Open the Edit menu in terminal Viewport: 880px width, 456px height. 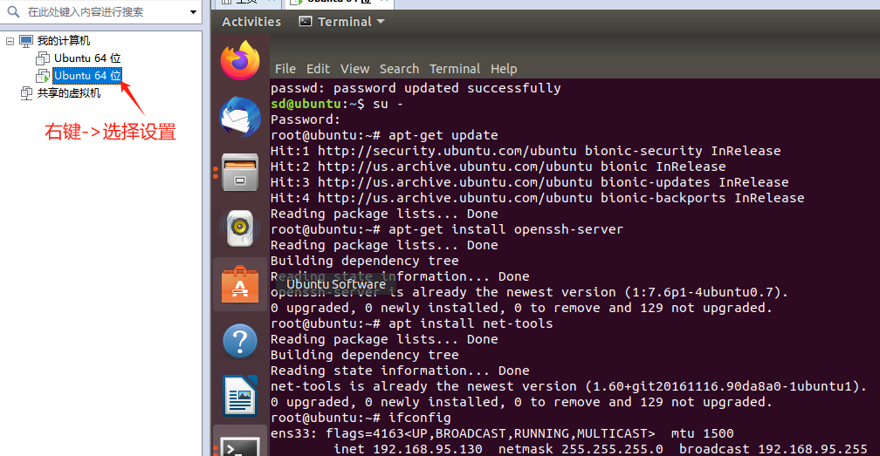318,69
